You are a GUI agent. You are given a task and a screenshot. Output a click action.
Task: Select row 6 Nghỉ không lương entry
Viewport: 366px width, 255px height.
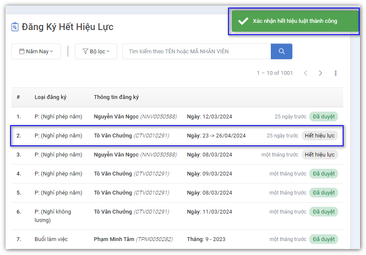[53, 216]
